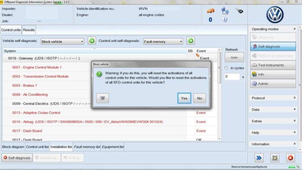Screen dimensions: 302x170
Task: Click the right sidebar vertical scrollbar
Action: (300, 85)
